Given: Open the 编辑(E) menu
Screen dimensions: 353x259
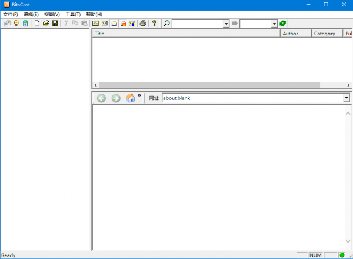Looking at the screenshot, I should point(31,14).
